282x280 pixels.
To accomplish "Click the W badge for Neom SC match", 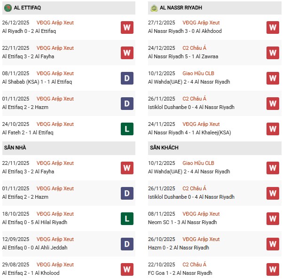I will (x=273, y=218).
